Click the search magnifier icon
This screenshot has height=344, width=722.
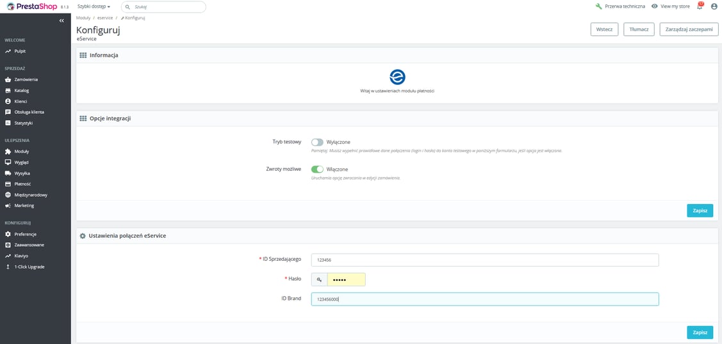[x=128, y=7]
